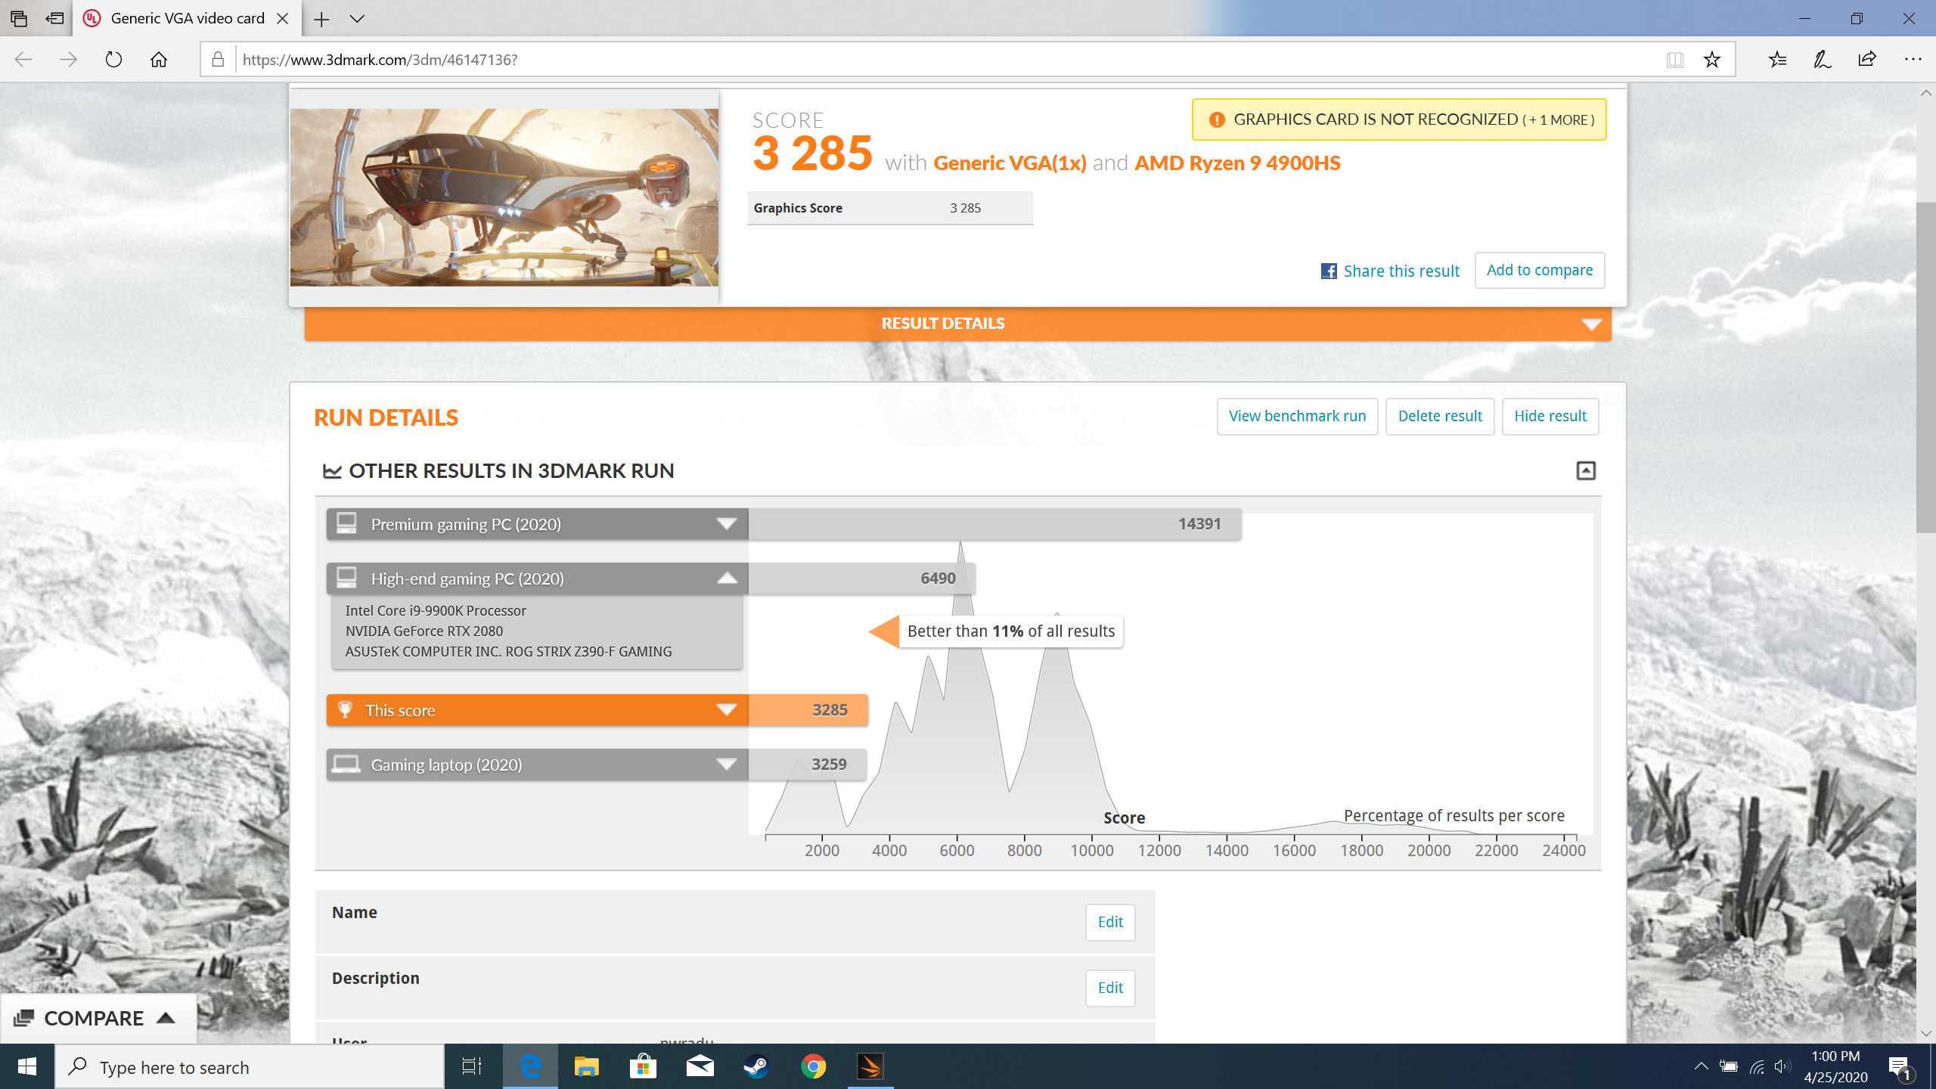Screen dimensions: 1936x1089
Task: Open Edge Settings and more menu
Action: tap(1913, 60)
